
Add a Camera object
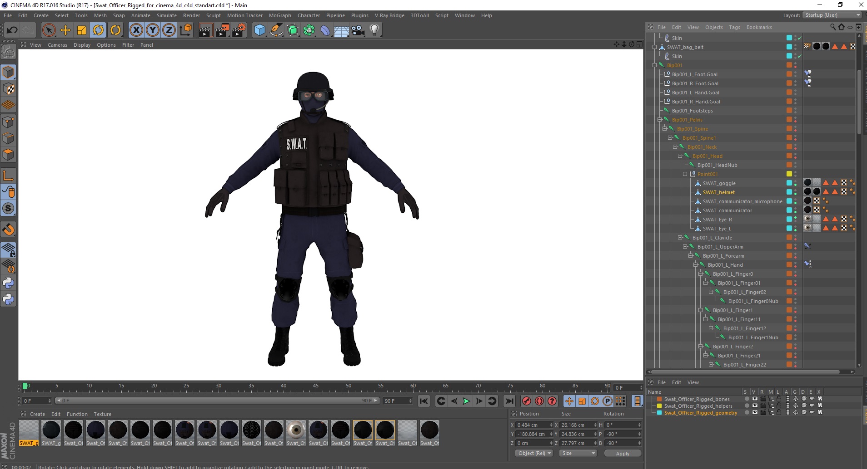click(358, 30)
